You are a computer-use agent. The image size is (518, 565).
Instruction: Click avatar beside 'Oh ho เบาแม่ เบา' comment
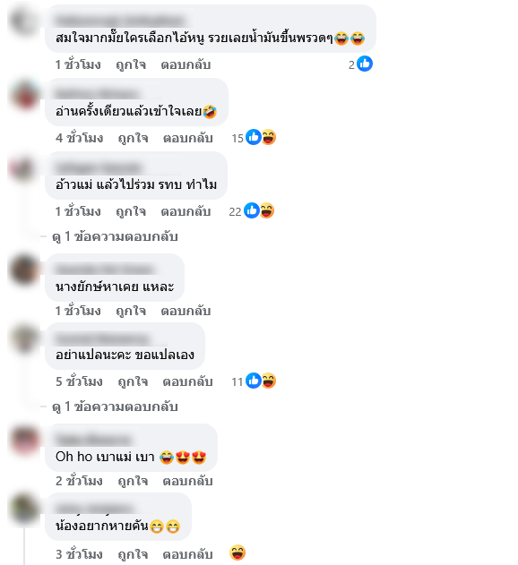click(x=24, y=440)
